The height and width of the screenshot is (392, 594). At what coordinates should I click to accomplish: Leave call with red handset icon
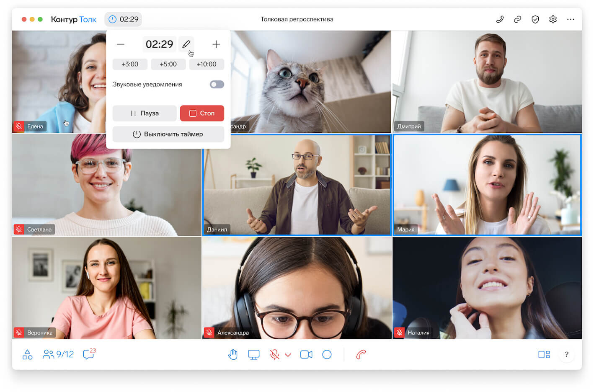[x=361, y=355]
